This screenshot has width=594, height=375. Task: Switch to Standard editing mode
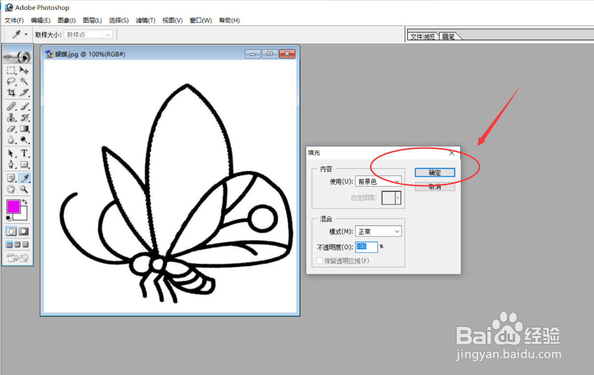(x=11, y=231)
